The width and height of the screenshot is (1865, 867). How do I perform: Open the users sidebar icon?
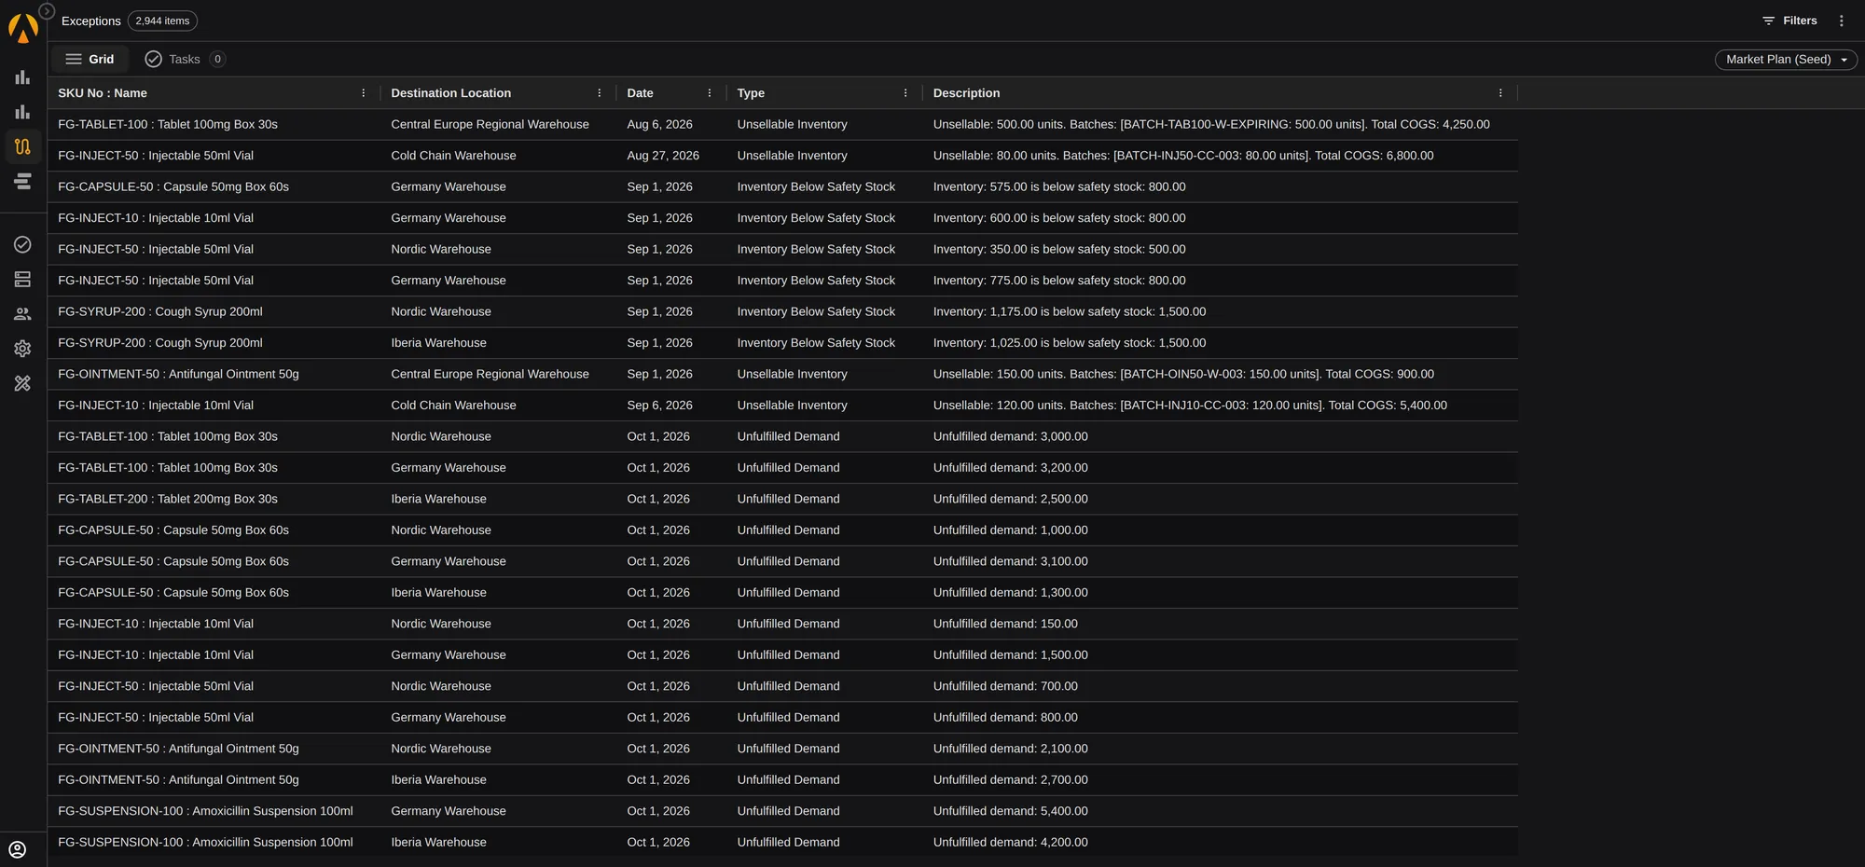pos(22,314)
